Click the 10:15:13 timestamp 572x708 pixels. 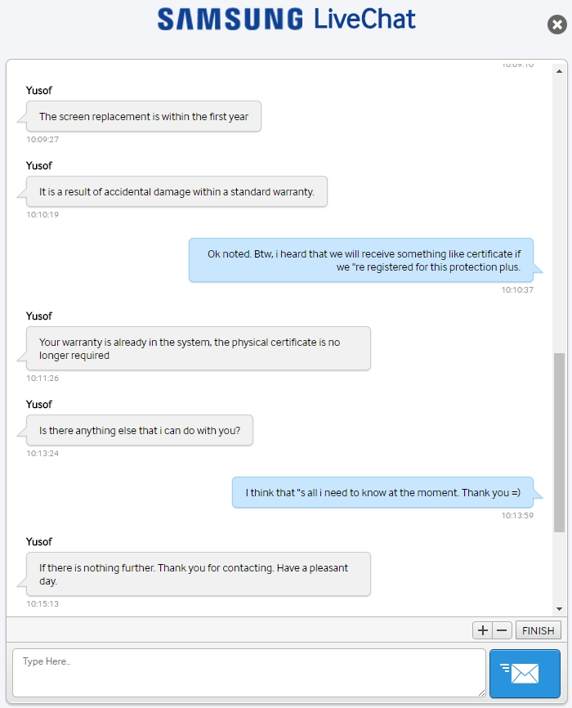42,604
